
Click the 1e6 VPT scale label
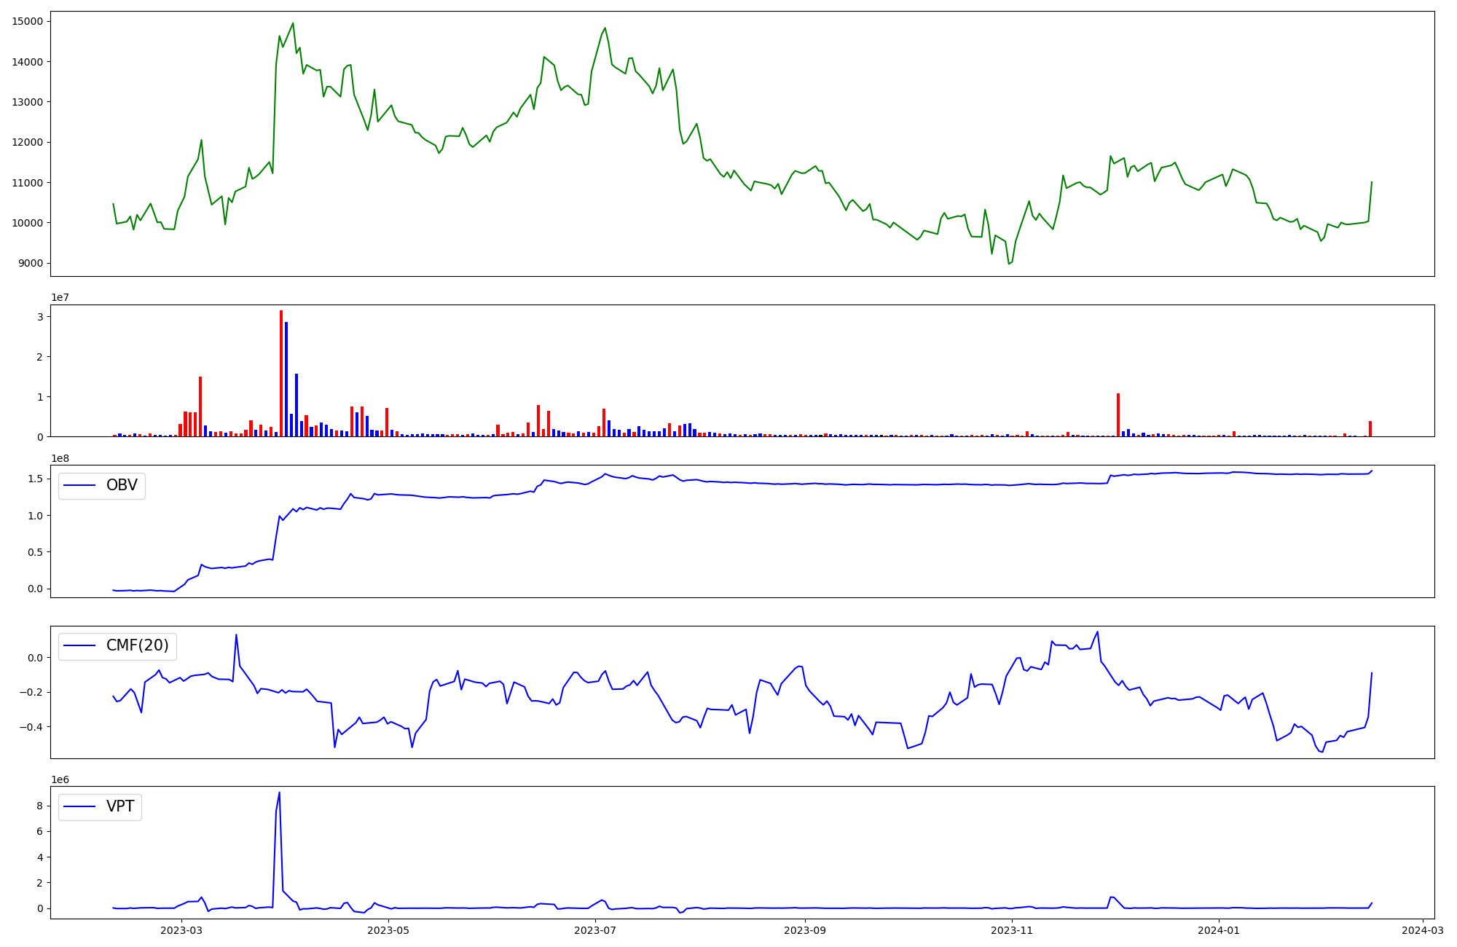(61, 779)
